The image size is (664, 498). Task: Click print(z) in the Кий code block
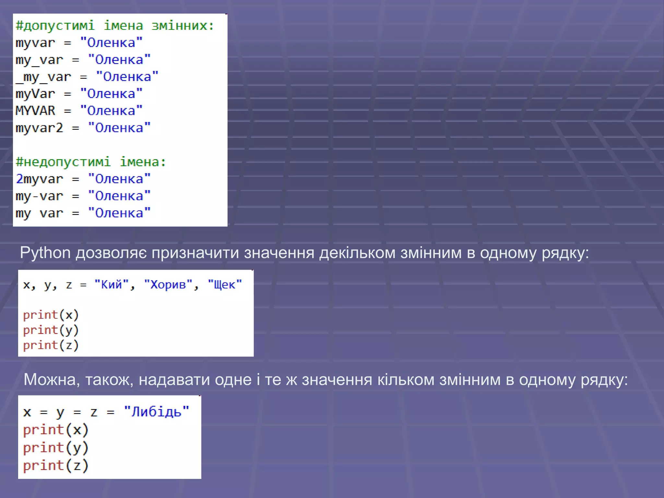(51, 345)
